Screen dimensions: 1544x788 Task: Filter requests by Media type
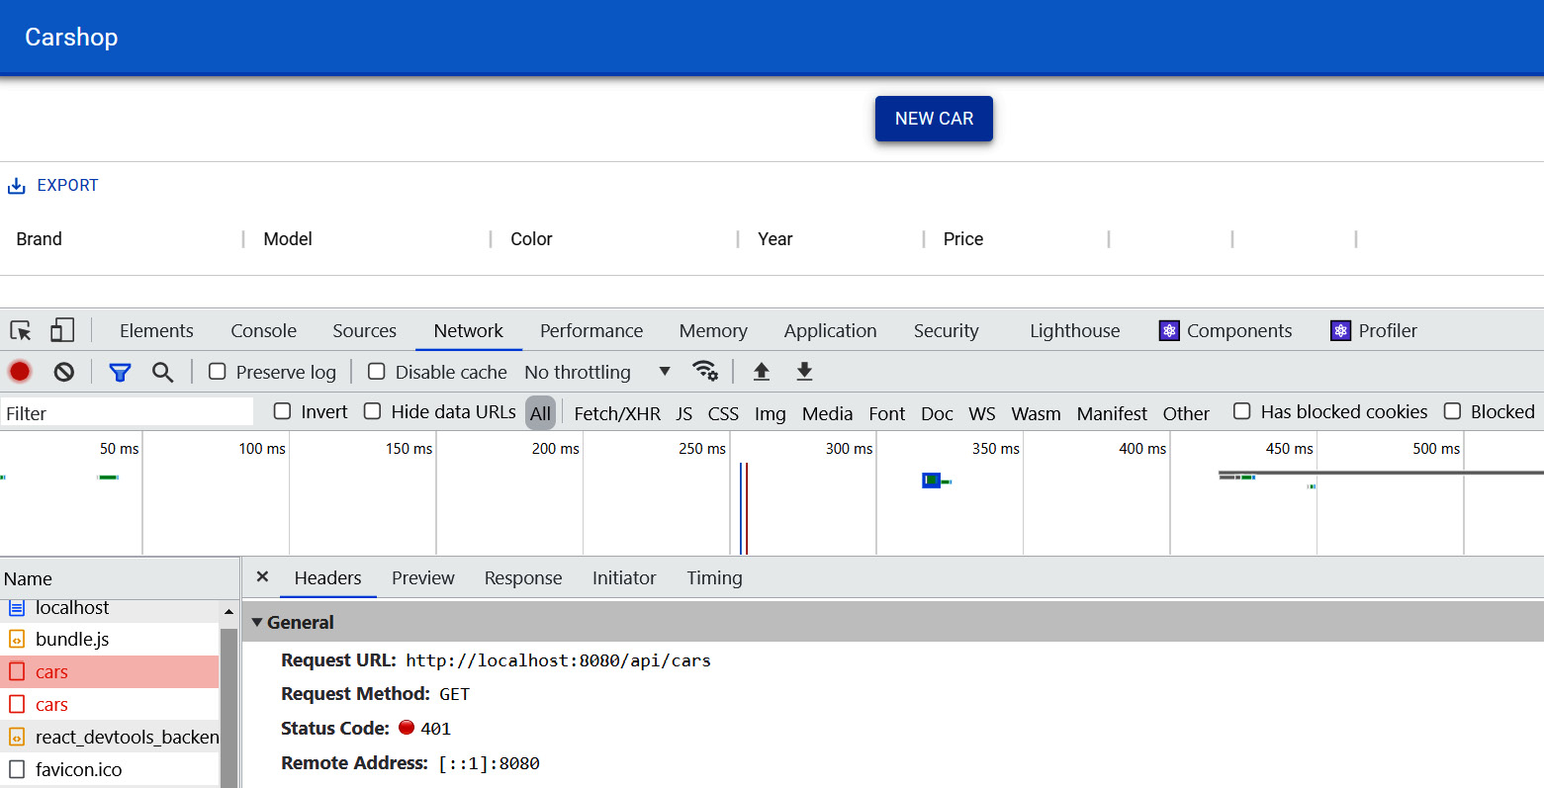(x=828, y=413)
